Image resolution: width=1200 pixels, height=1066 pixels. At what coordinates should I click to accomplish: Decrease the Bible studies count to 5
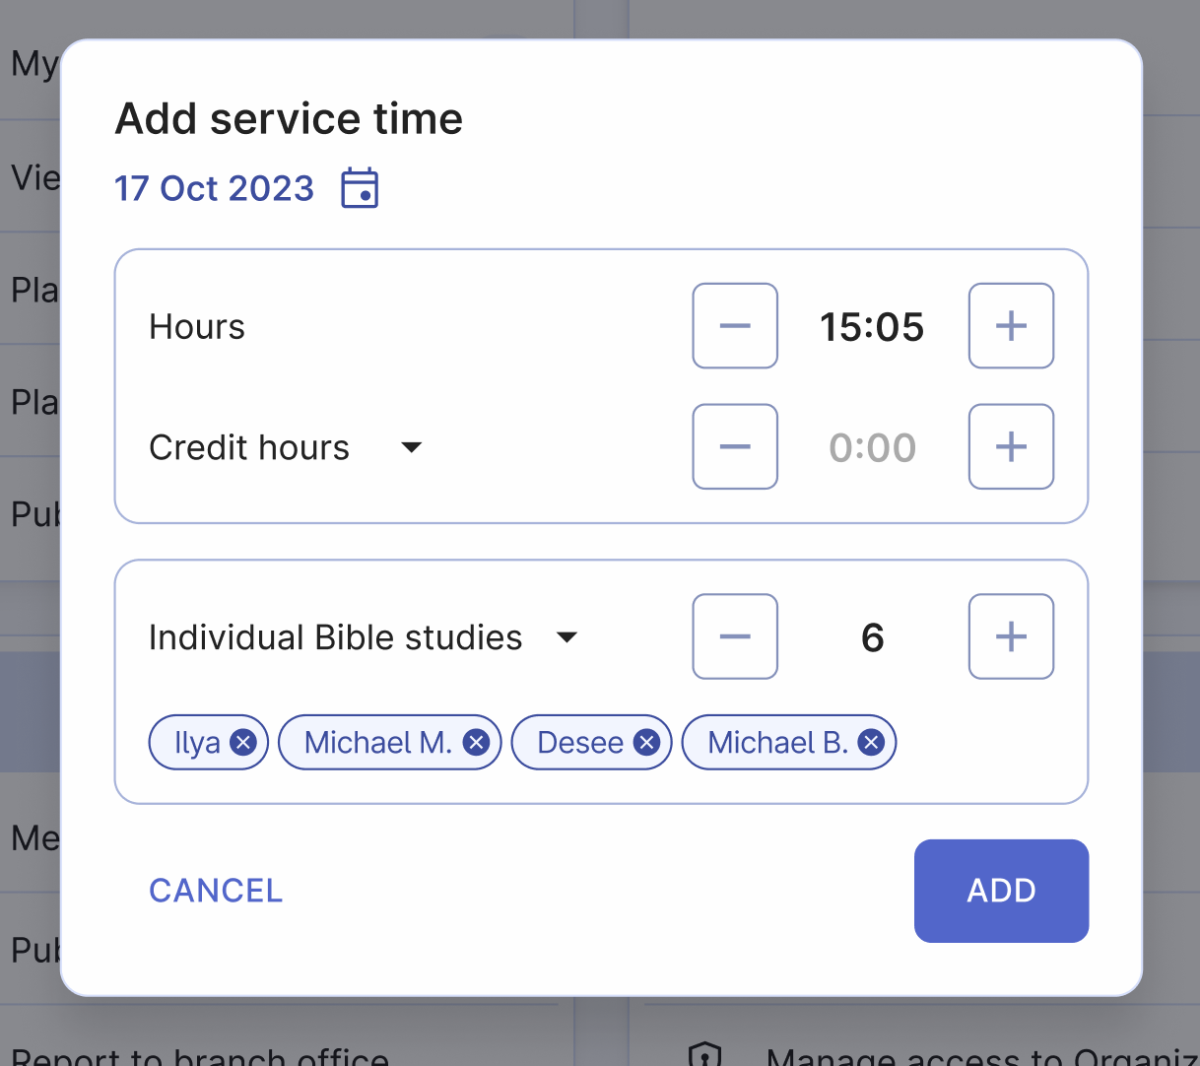pyautogui.click(x=734, y=636)
